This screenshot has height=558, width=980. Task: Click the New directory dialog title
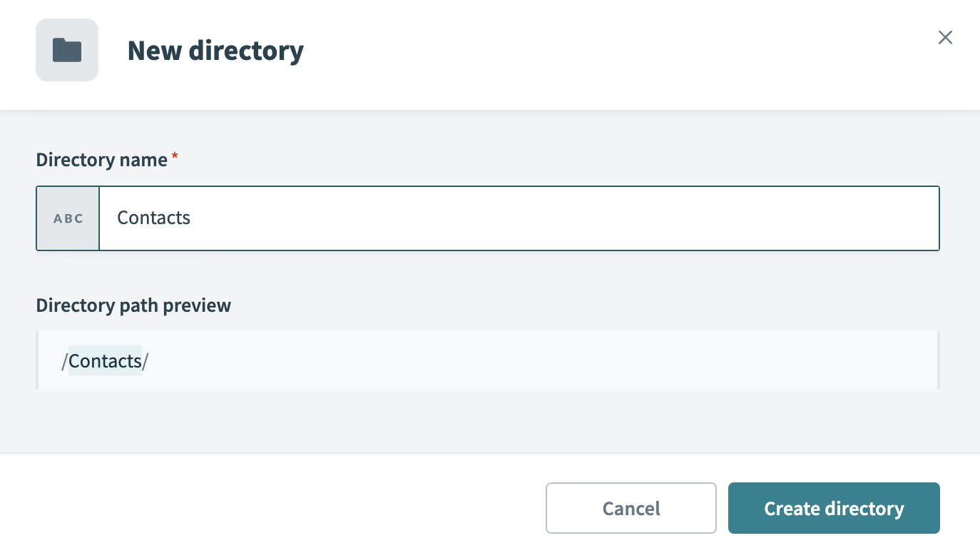[215, 50]
